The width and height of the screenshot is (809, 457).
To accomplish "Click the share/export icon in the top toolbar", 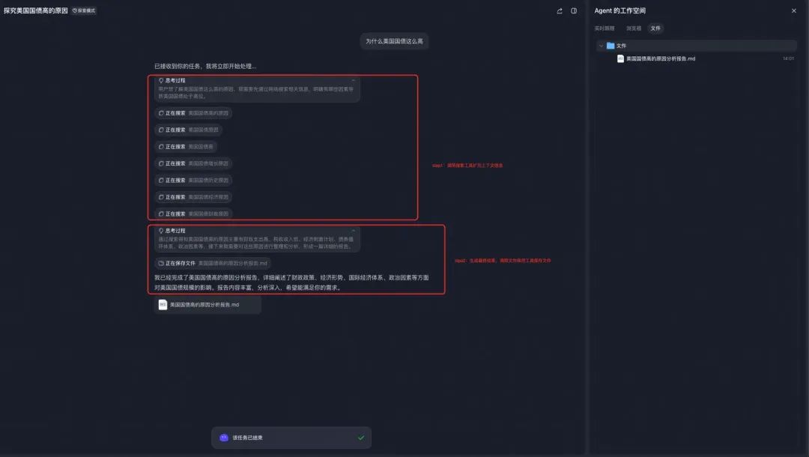I will pyautogui.click(x=559, y=10).
